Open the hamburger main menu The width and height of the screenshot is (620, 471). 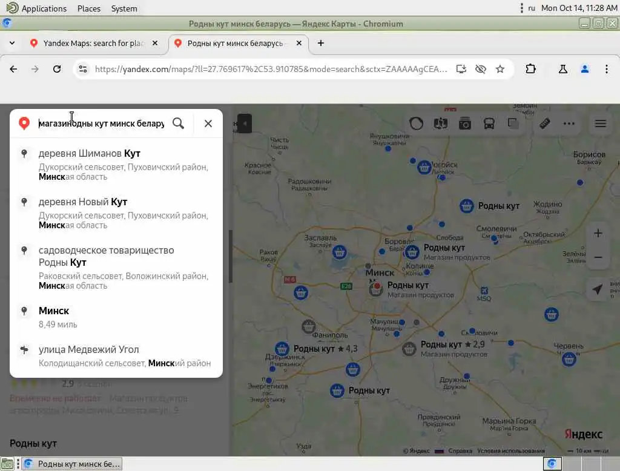(601, 124)
